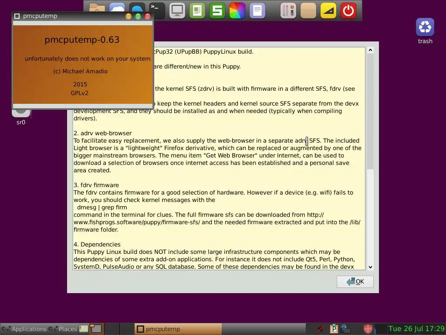This screenshot has width=446, height=335.
Task: Click the pmcputemp window title bar text
Action: point(40,16)
